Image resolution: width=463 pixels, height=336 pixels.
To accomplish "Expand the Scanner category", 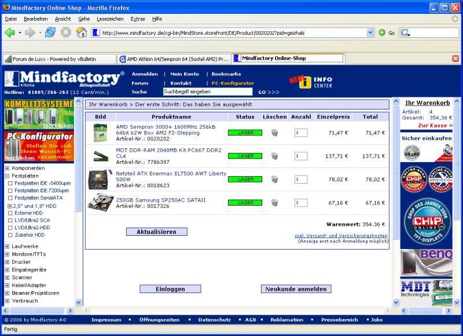I will point(7,278).
